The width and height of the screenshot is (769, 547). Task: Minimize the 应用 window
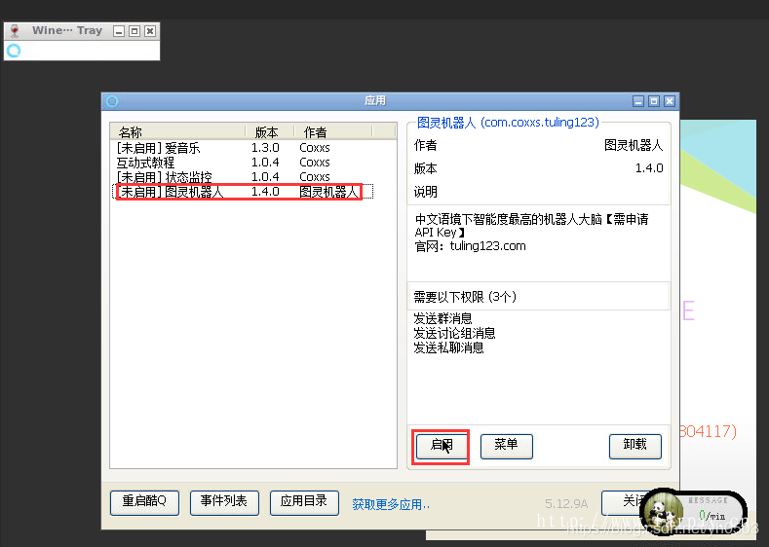[x=638, y=101]
